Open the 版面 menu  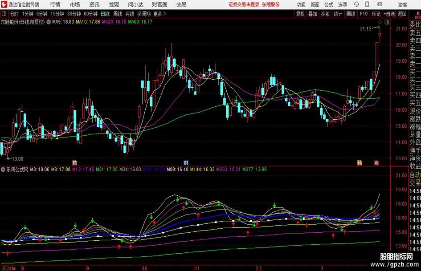click(x=315, y=4)
